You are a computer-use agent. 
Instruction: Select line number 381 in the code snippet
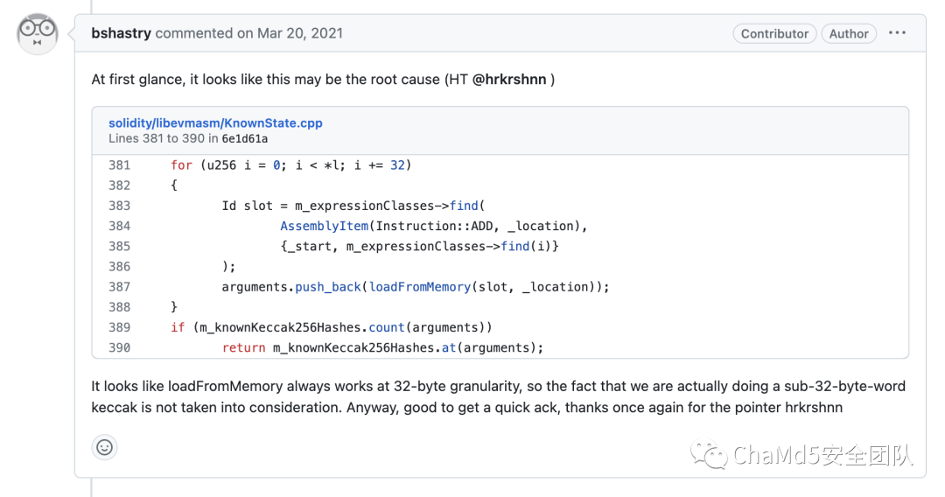pos(119,165)
